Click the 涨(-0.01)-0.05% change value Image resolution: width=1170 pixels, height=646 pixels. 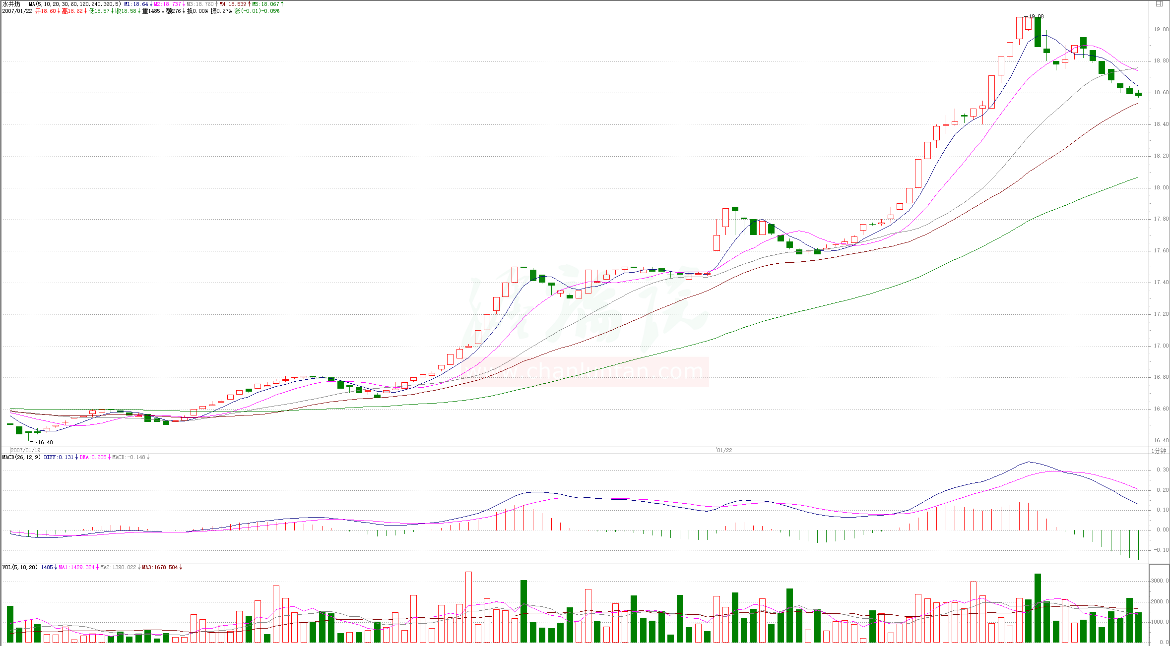257,11
